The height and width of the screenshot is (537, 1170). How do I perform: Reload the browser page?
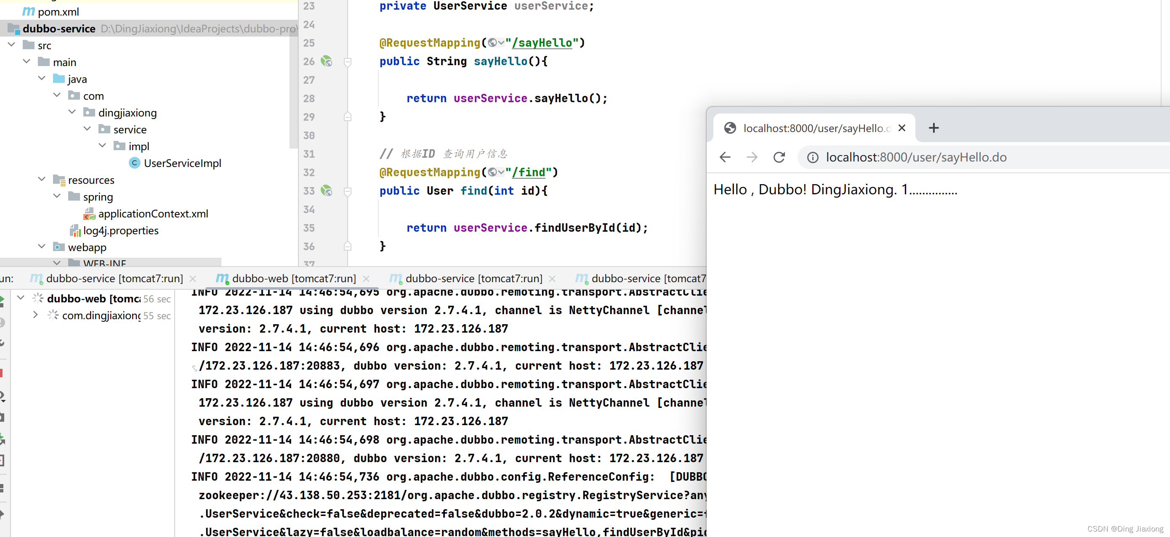[x=779, y=158]
